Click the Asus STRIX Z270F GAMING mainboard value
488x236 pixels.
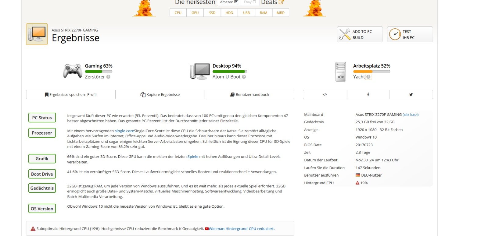coord(379,114)
